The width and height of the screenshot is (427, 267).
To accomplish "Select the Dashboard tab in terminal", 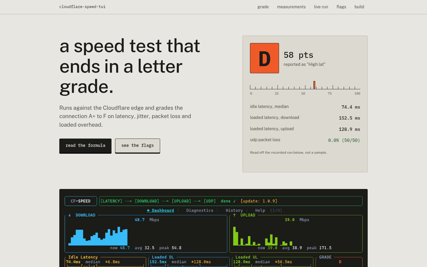I will click(160, 210).
